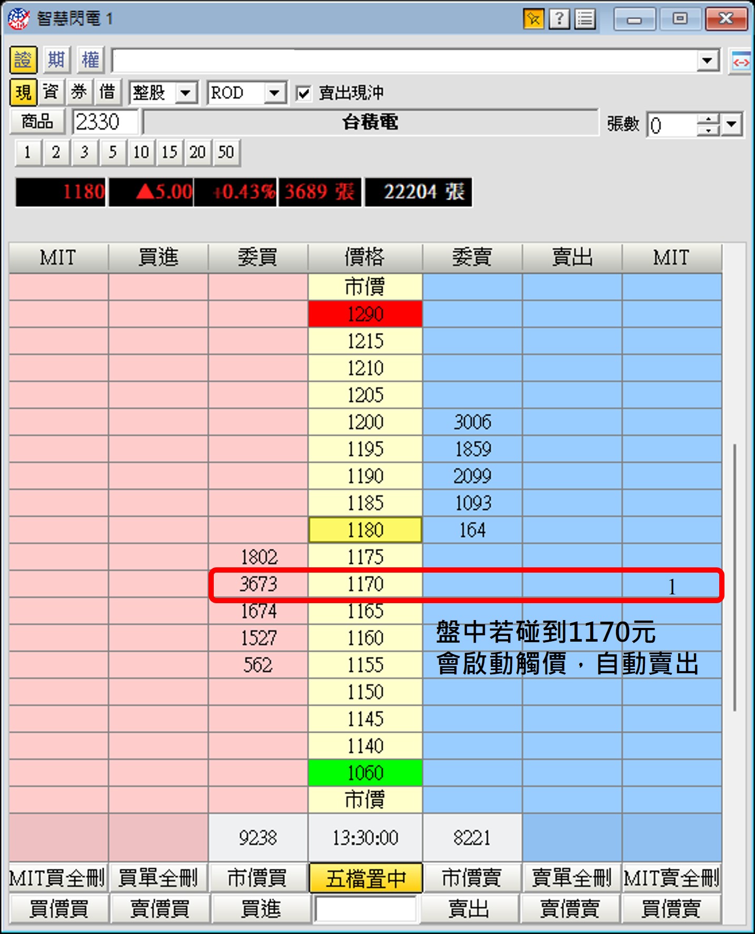Screen dimensions: 755x934
Task: Select the 證 securities mode button
Action: point(23,60)
